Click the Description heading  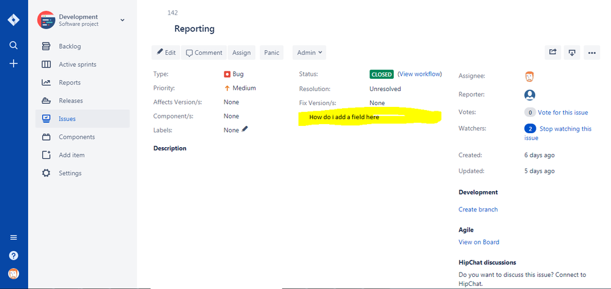pos(170,148)
